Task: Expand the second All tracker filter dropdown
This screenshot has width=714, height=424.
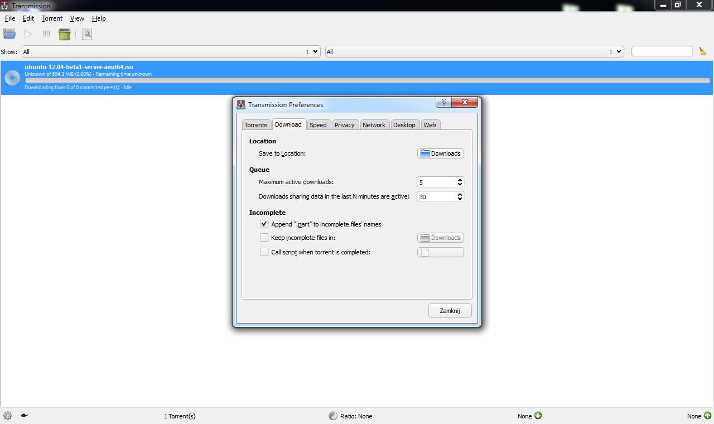Action: click(x=474, y=52)
